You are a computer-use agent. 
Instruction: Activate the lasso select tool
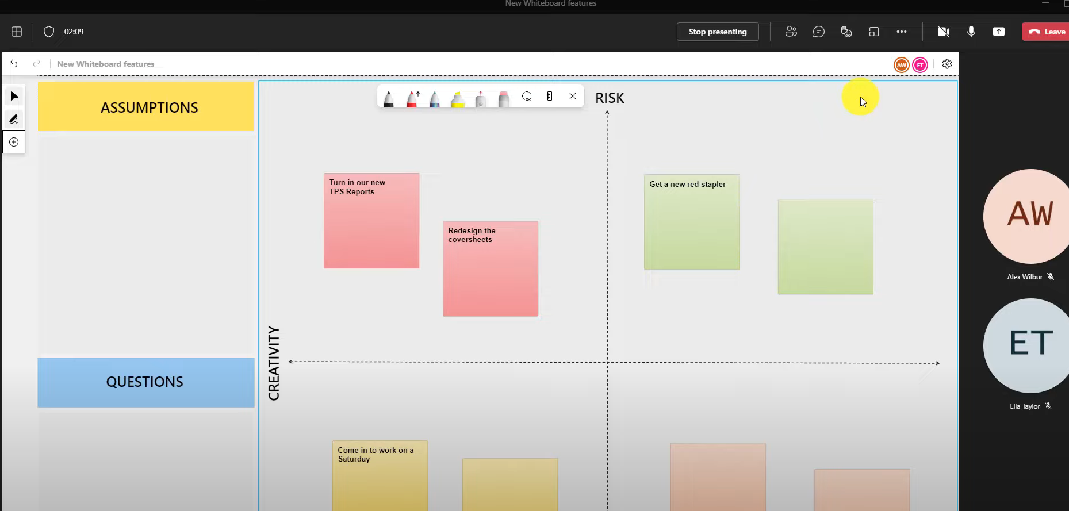coord(527,97)
